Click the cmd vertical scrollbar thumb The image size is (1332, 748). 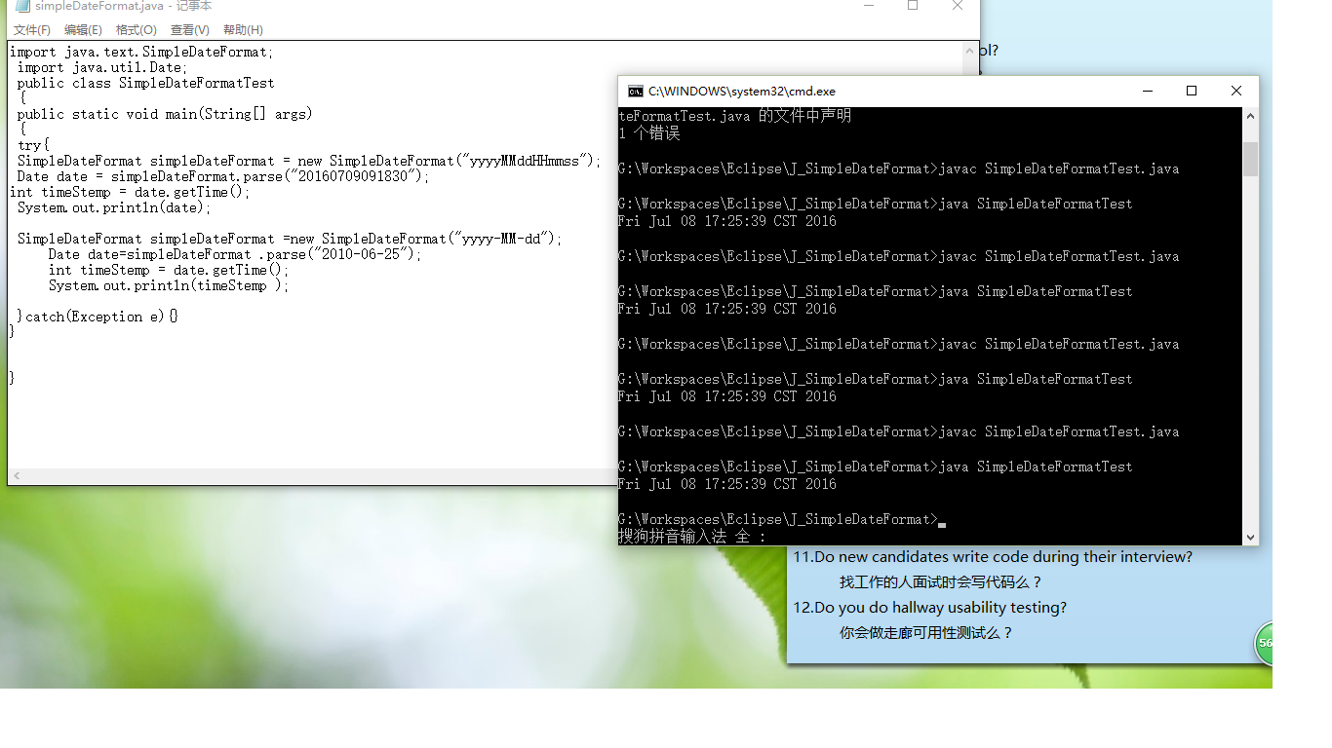1250,159
